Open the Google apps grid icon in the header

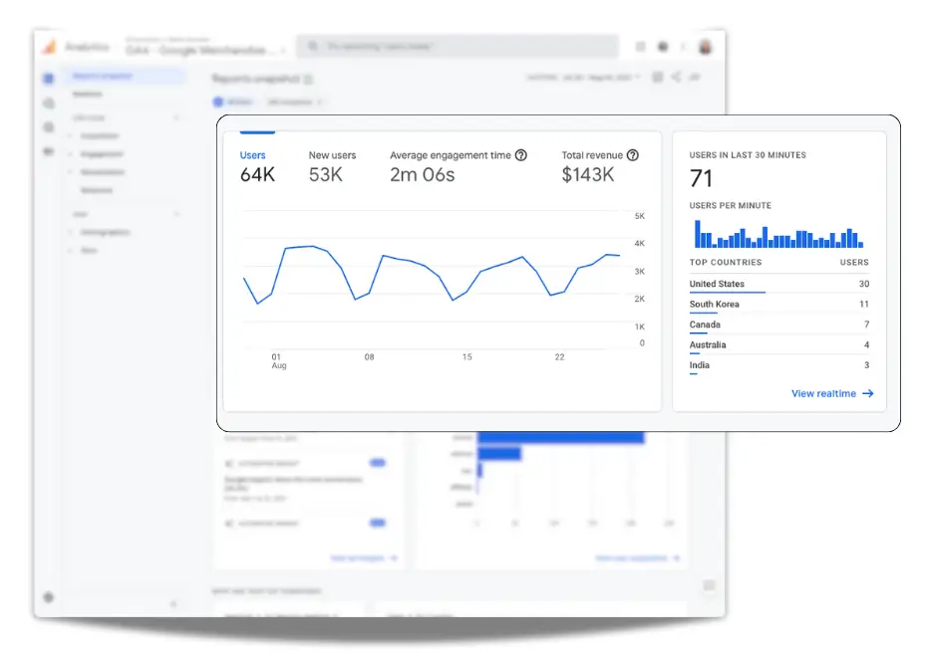(x=641, y=47)
